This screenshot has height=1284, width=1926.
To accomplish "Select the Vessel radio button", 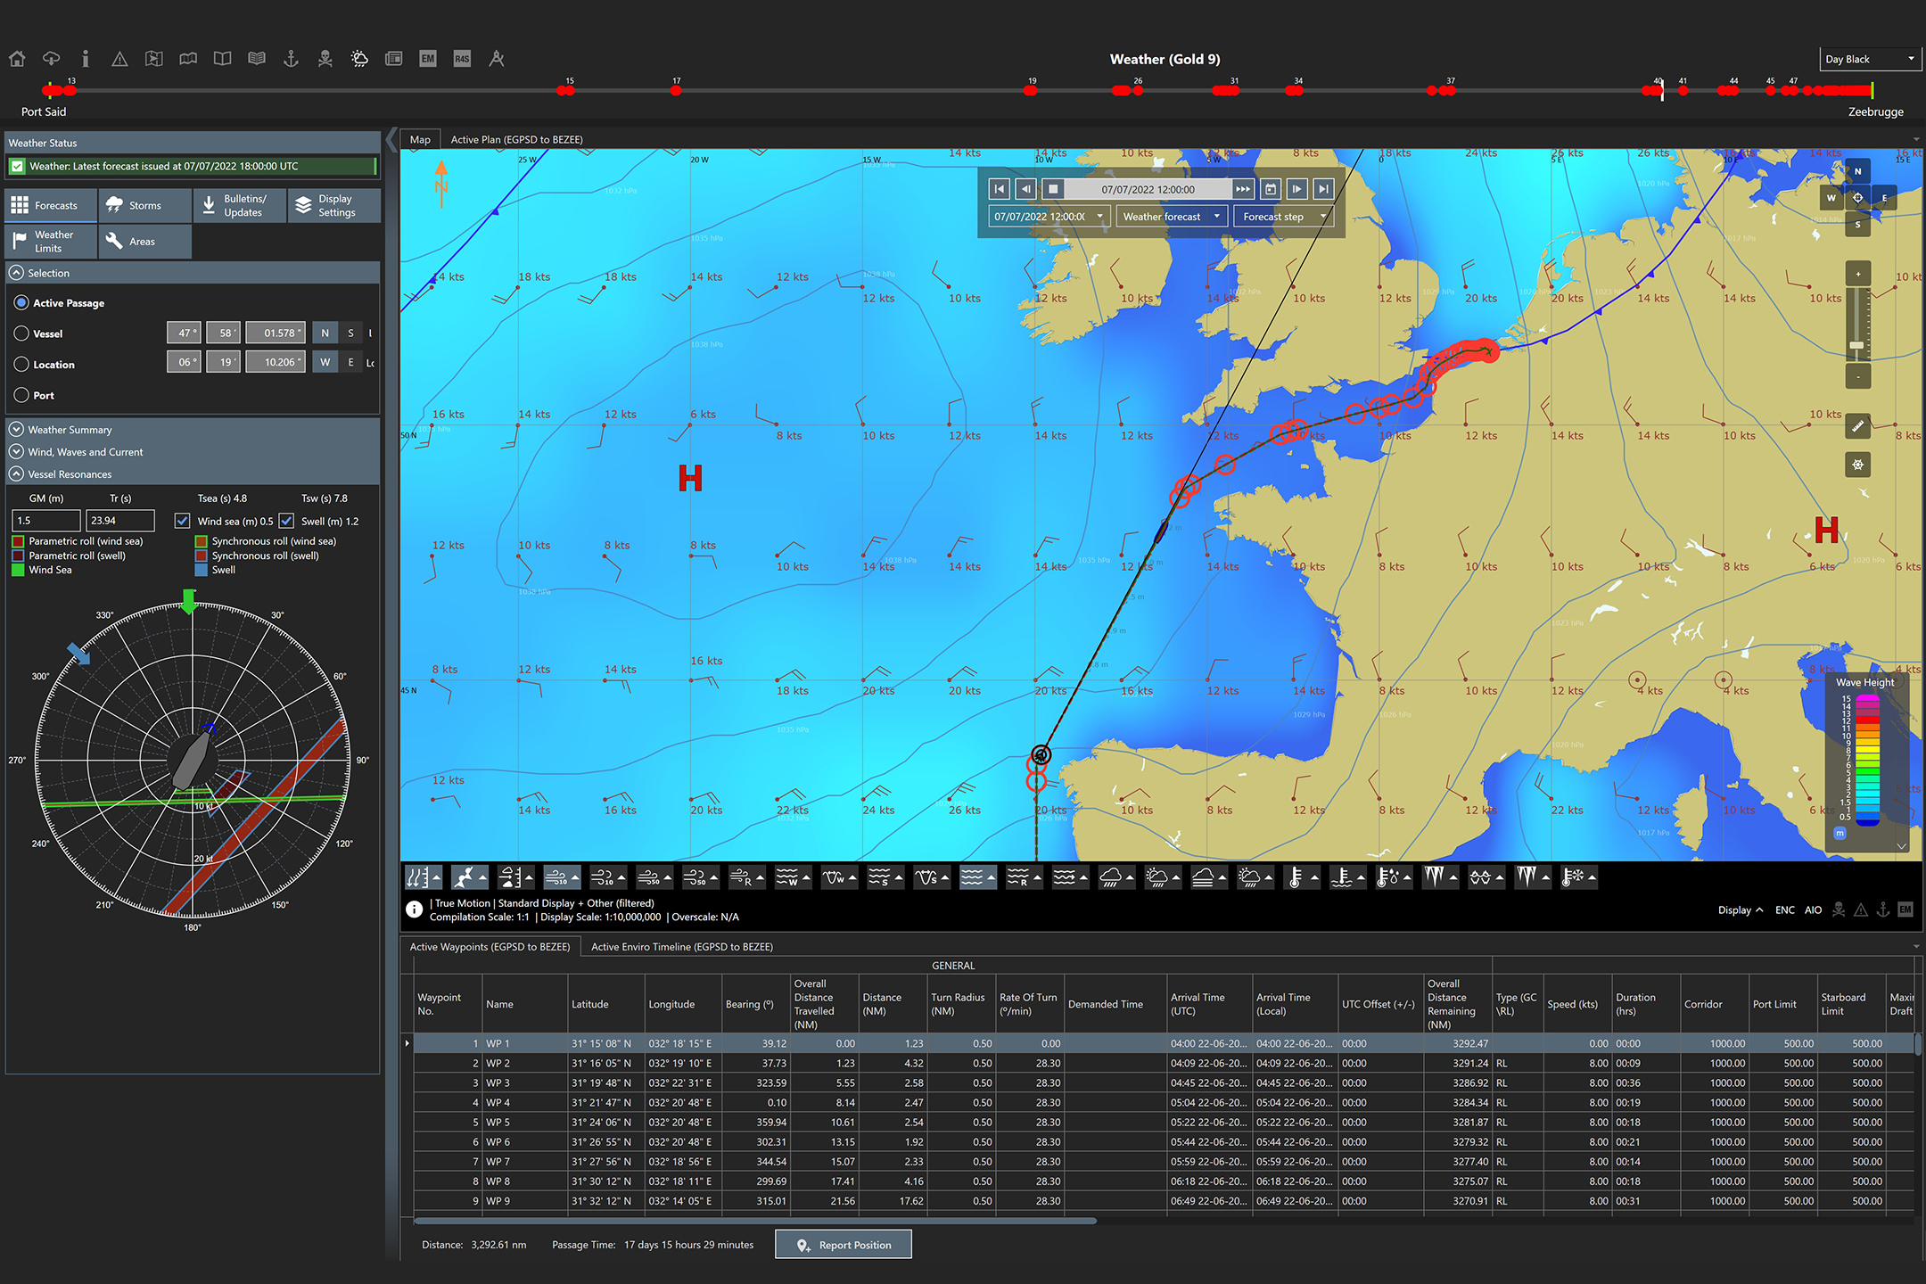I will pyautogui.click(x=21, y=333).
